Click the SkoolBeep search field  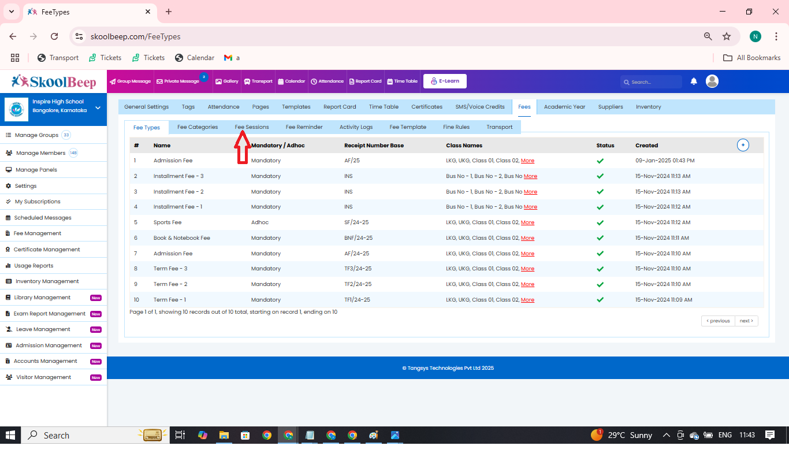tap(651, 82)
